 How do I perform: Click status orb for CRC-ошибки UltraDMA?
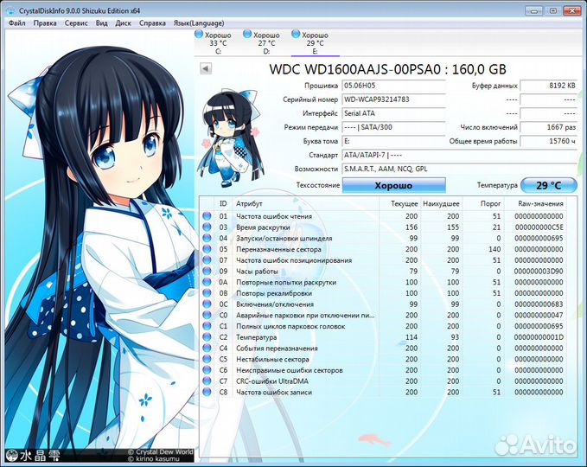click(x=207, y=381)
